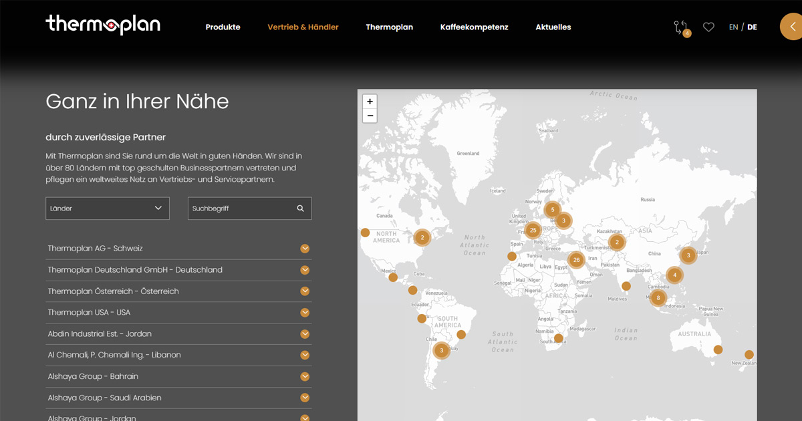Click the Thermoplan logo

tap(103, 25)
